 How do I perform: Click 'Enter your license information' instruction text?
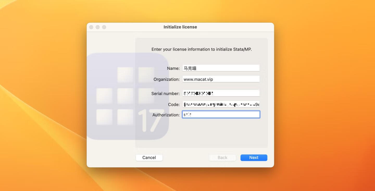point(202,49)
